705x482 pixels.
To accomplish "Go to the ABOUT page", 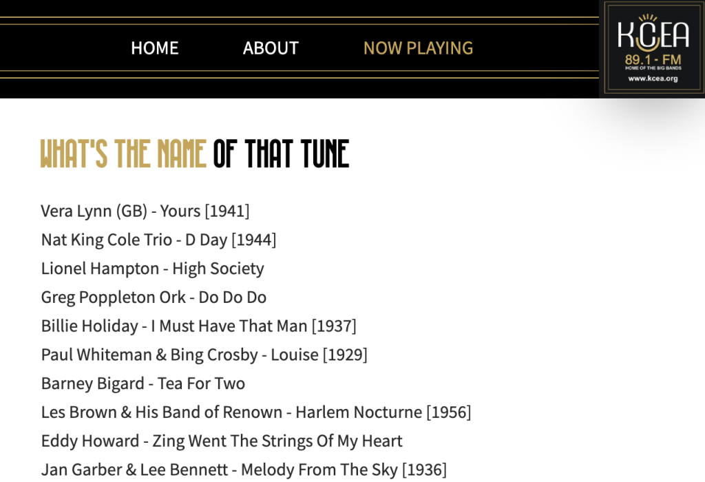I will 271,48.
